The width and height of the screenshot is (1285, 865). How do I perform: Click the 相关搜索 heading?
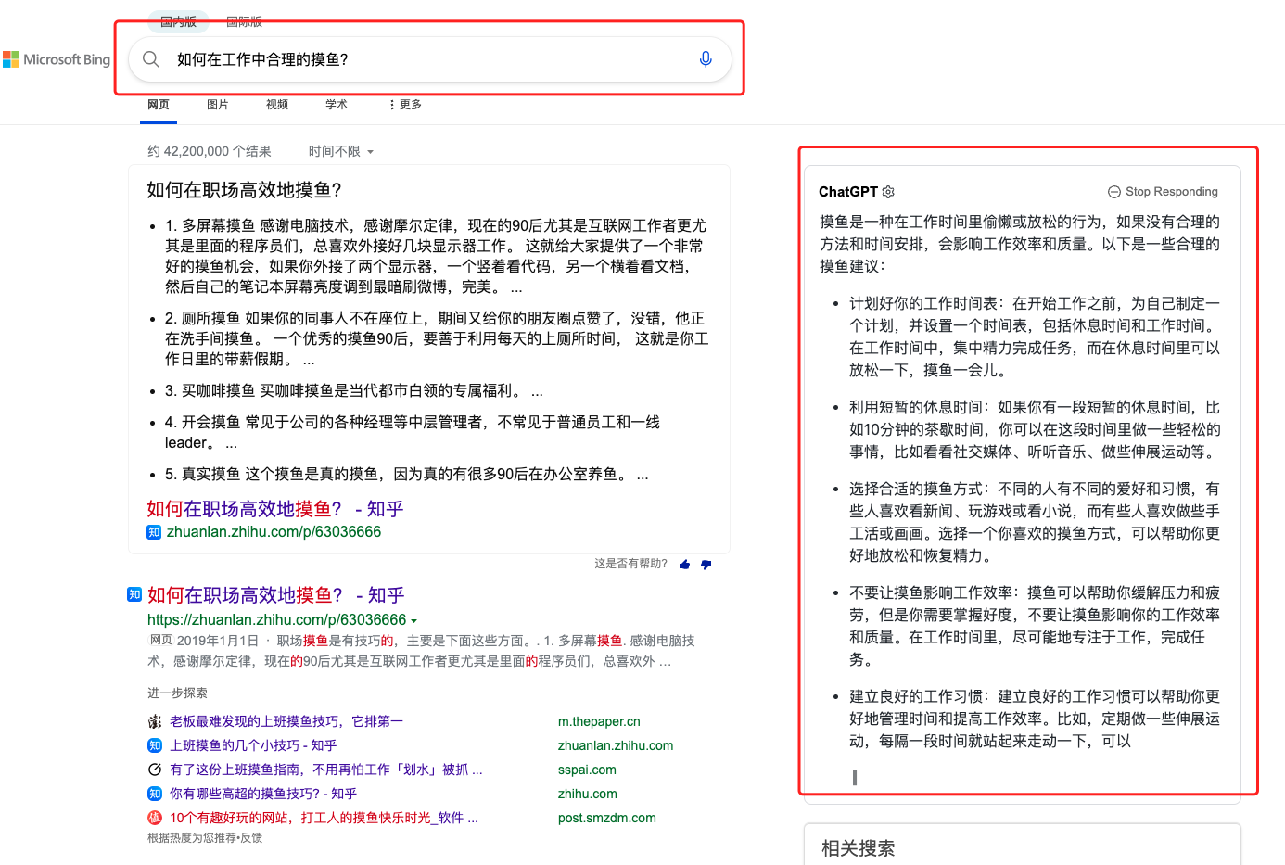pyautogui.click(x=859, y=848)
